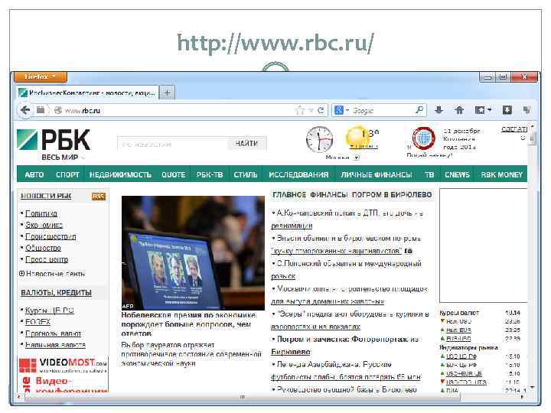Click the sun weather icon

[356, 137]
